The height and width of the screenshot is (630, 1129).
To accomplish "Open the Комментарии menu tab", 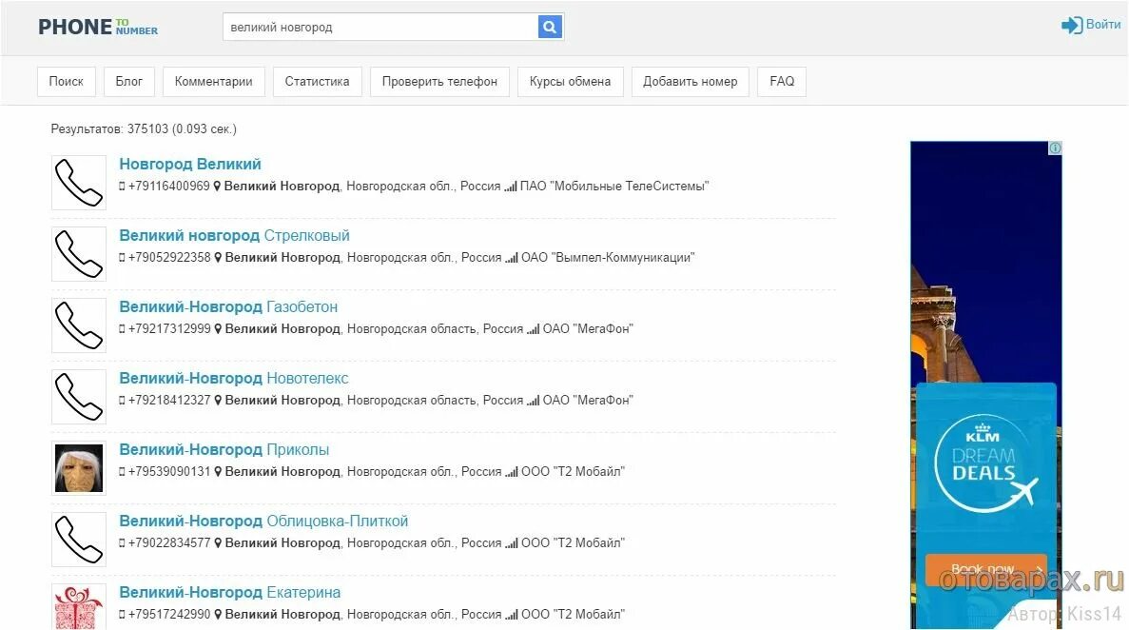I will (x=214, y=82).
